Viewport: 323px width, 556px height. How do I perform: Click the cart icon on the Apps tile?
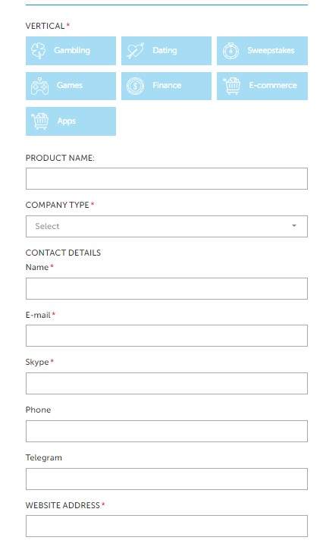point(39,121)
